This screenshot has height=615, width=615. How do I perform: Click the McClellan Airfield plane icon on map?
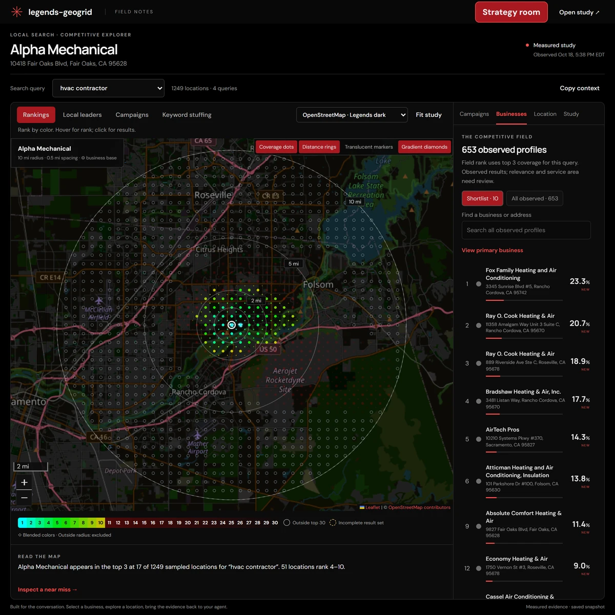pyautogui.click(x=99, y=300)
